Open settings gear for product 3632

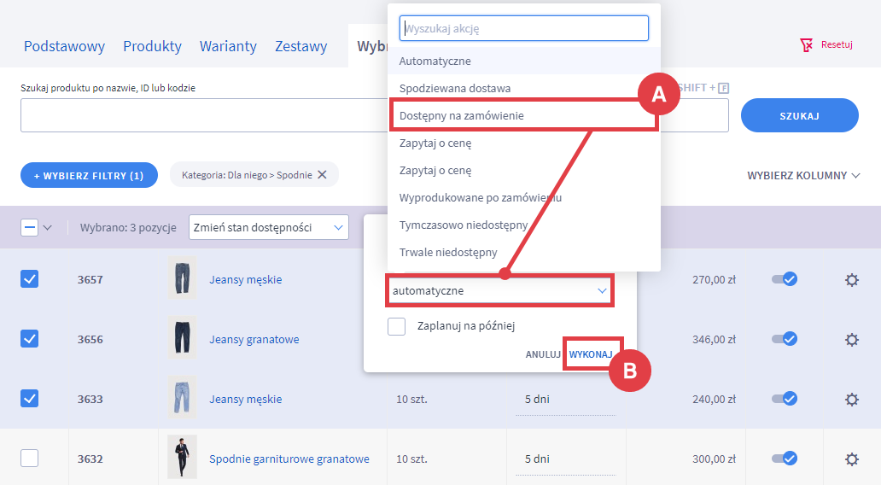(852, 459)
